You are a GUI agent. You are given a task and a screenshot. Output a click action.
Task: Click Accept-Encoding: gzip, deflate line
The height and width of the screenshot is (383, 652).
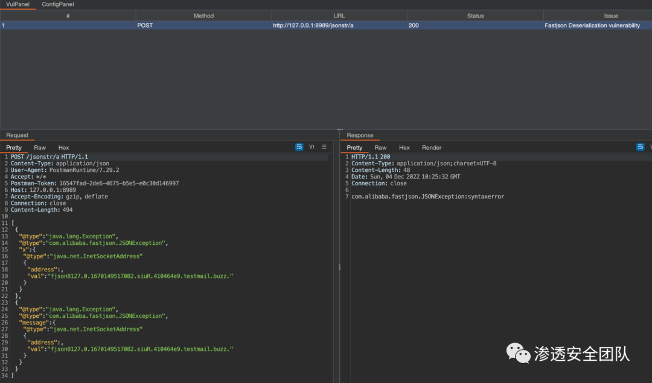[x=59, y=197]
